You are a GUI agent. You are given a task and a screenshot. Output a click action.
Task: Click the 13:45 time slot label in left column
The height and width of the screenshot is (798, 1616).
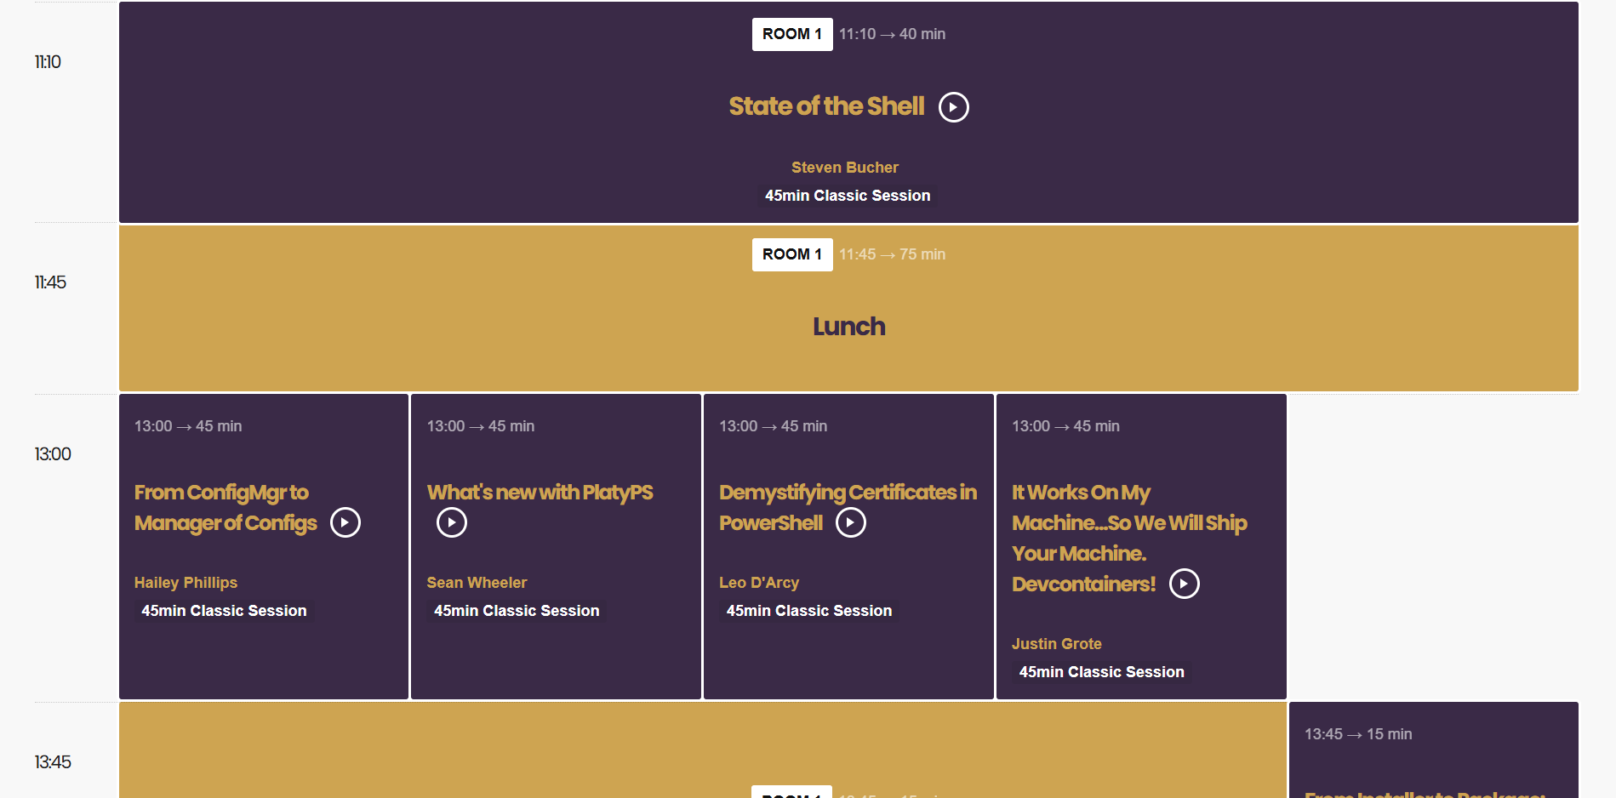click(x=53, y=762)
